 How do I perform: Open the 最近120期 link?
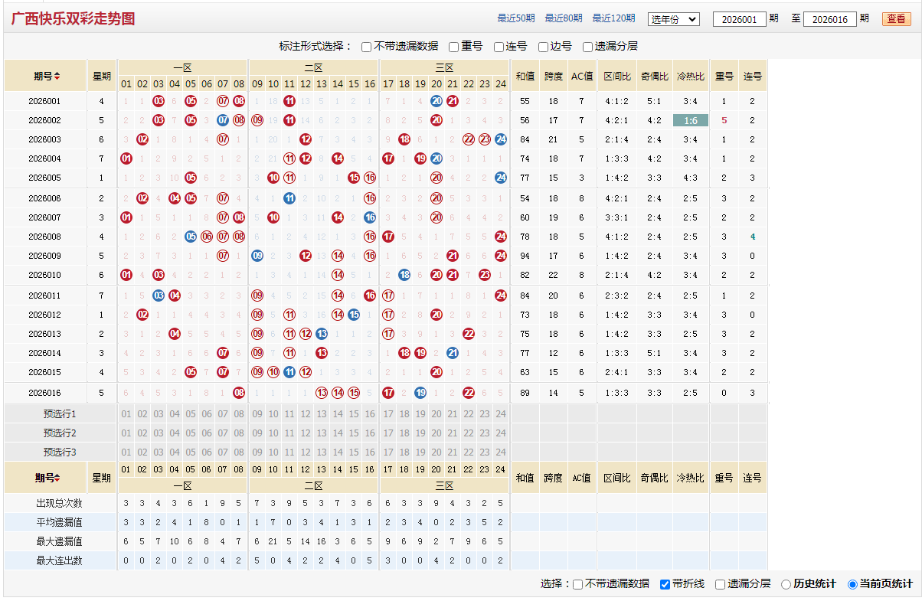pyautogui.click(x=613, y=18)
